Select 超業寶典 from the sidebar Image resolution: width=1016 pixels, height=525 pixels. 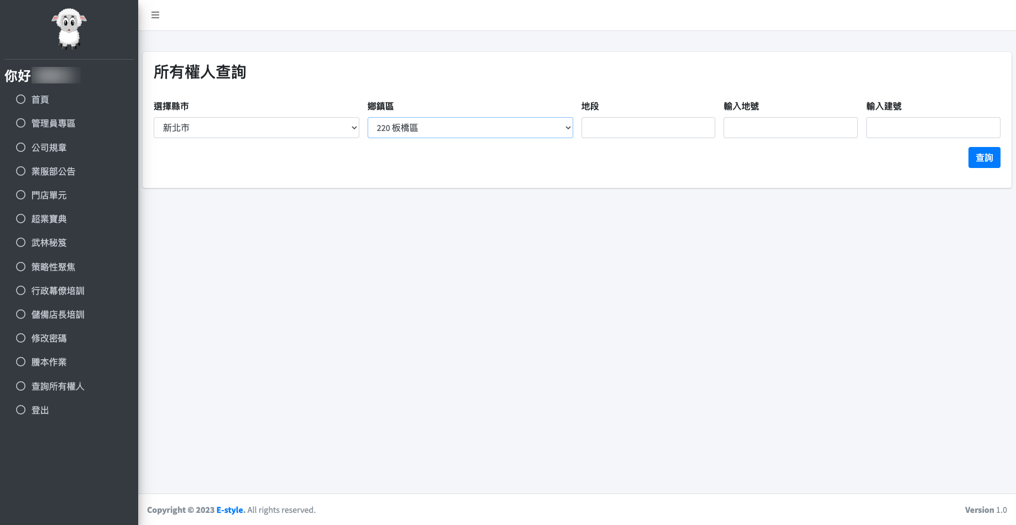click(x=49, y=219)
